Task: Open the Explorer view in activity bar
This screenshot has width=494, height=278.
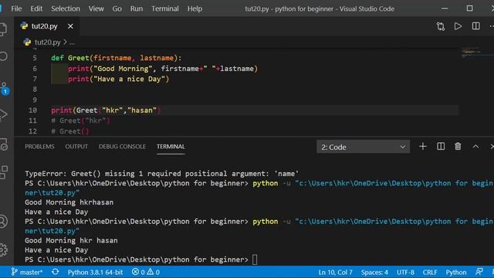Action: tap(3, 29)
